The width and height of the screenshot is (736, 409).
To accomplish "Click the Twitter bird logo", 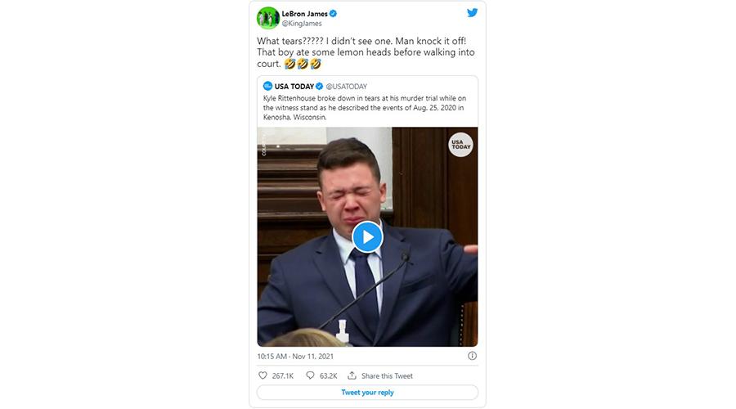I will 472,13.
